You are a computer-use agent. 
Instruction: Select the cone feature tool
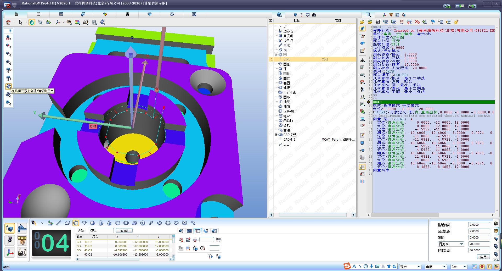click(x=109, y=223)
